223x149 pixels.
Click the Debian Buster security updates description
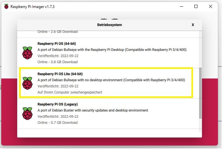click(93, 110)
